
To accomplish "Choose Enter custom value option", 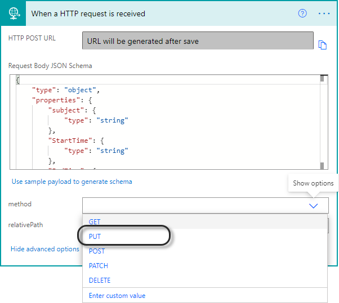I will pos(204,296).
